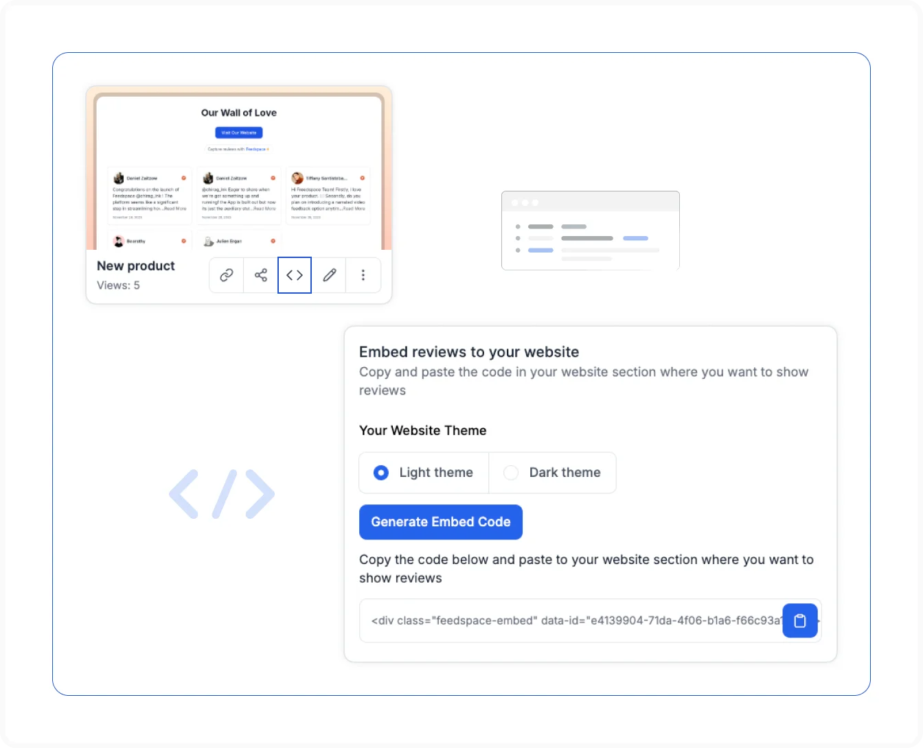923x748 pixels.
Task: Click the source badge on Julien Ergan's review
Action: click(273, 241)
